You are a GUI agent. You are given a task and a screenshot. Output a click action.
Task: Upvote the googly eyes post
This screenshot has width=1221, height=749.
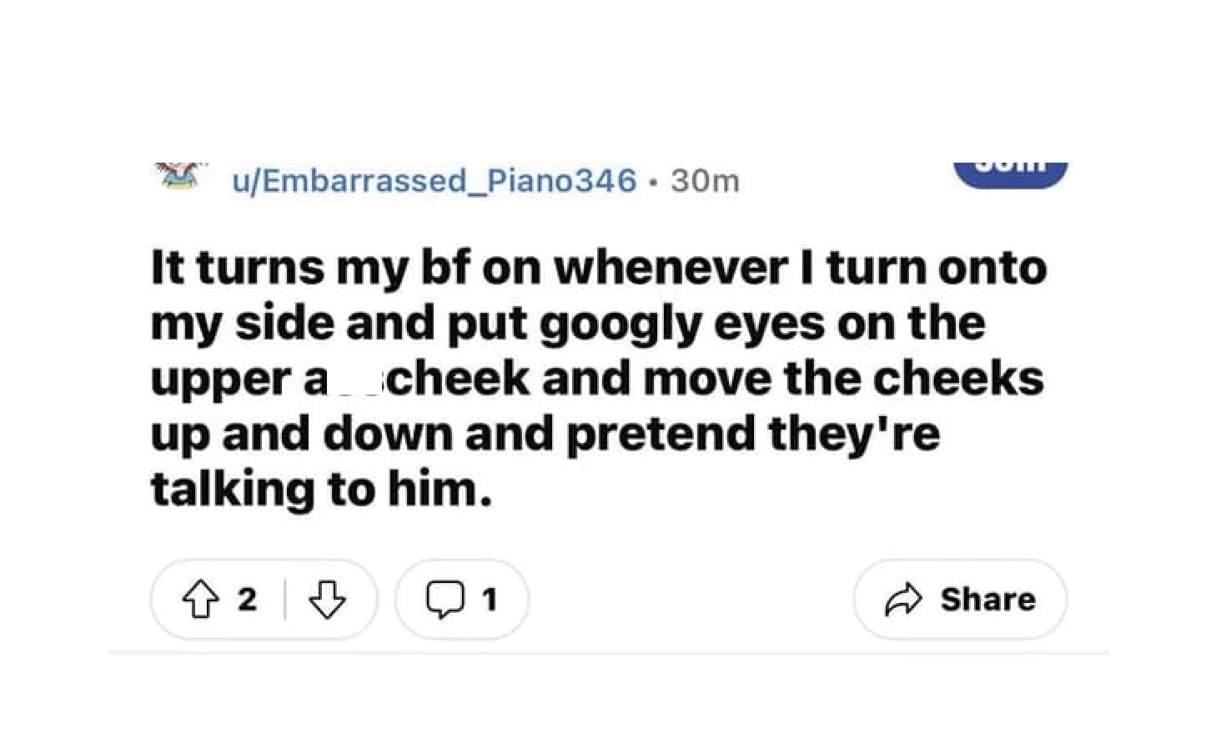click(200, 600)
